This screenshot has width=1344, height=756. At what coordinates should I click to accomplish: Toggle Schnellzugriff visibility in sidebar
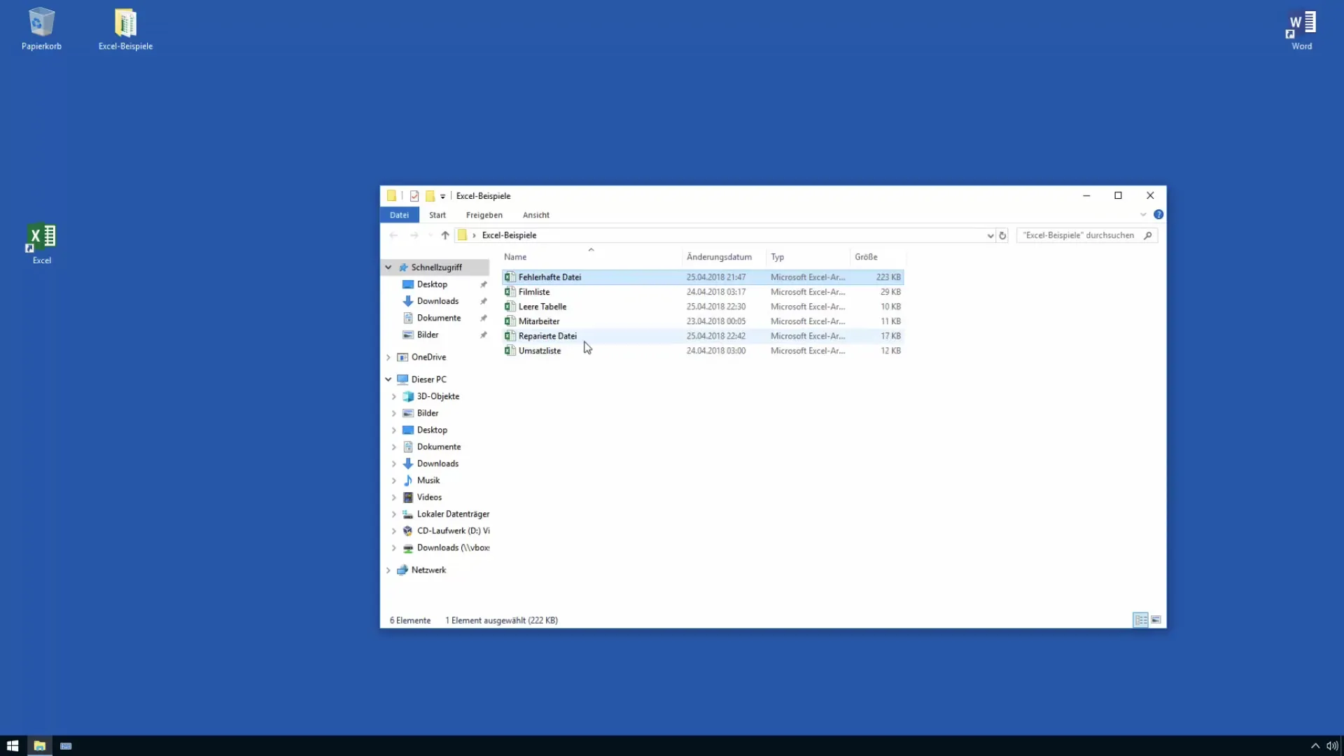pos(388,267)
